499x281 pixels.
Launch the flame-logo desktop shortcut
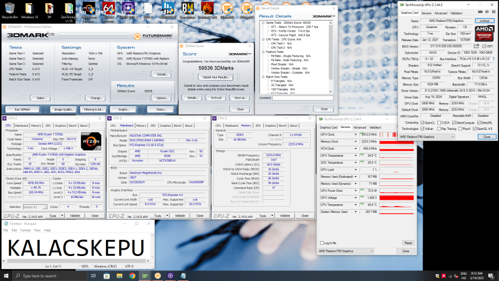click(207, 9)
